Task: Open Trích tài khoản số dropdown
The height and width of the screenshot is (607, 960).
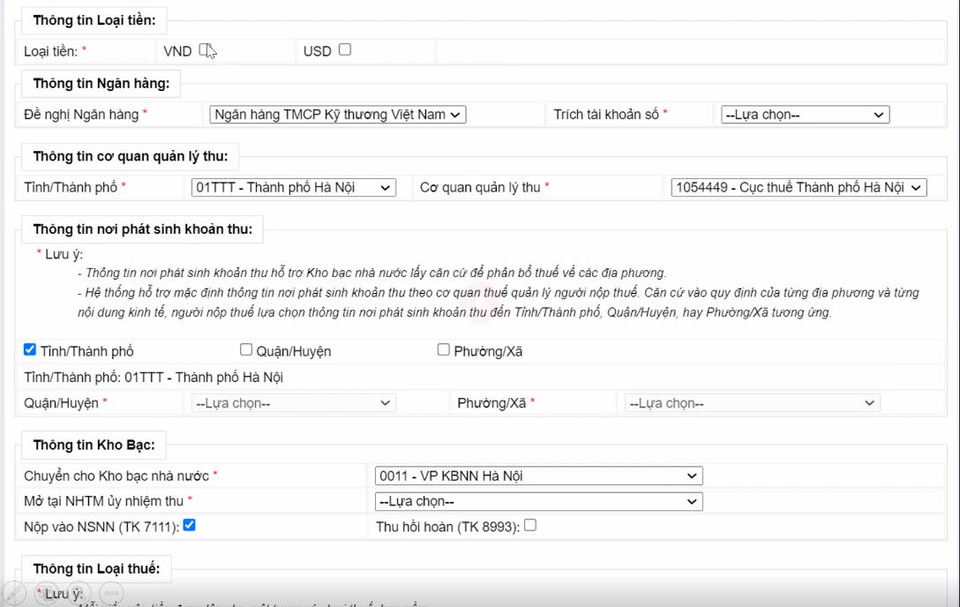Action: point(805,115)
